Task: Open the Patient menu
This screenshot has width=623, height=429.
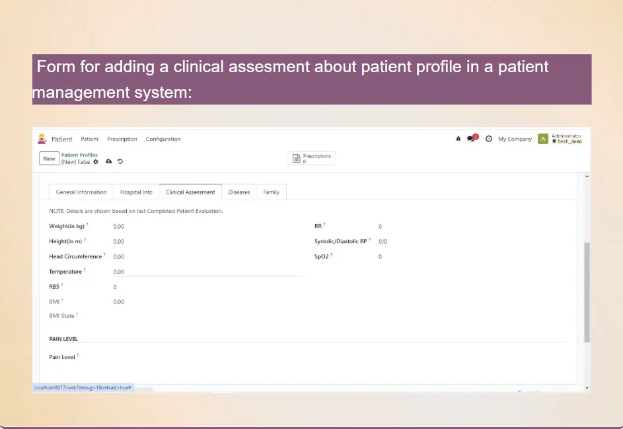Action: coord(90,139)
